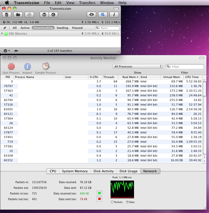Click the pin icon in filter bar

(x=5, y=28)
